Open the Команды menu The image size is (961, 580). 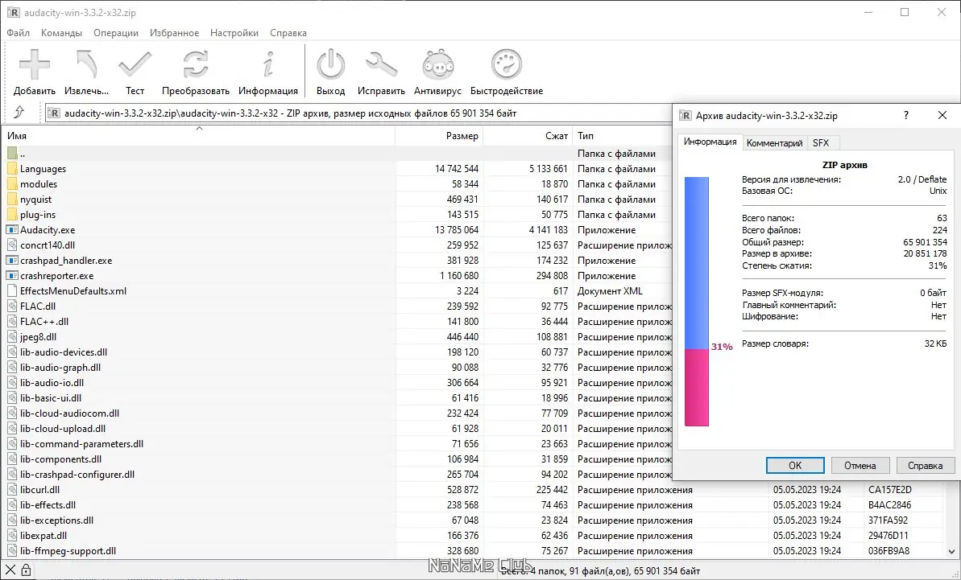coord(61,33)
